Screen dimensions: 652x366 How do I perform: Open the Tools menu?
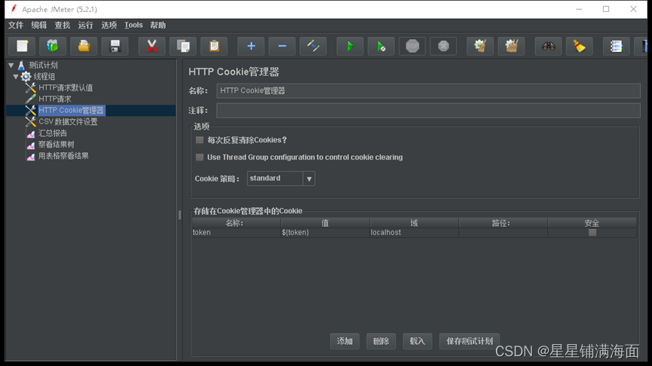click(x=133, y=26)
